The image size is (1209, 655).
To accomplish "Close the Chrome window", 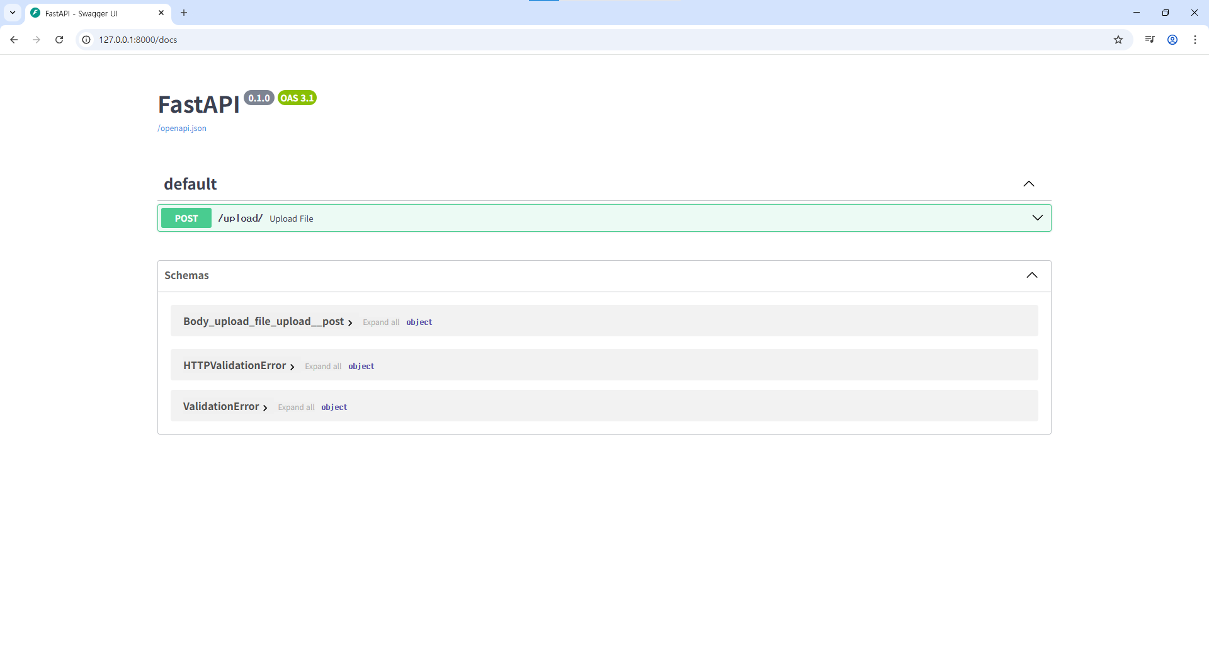I will [x=1195, y=13].
